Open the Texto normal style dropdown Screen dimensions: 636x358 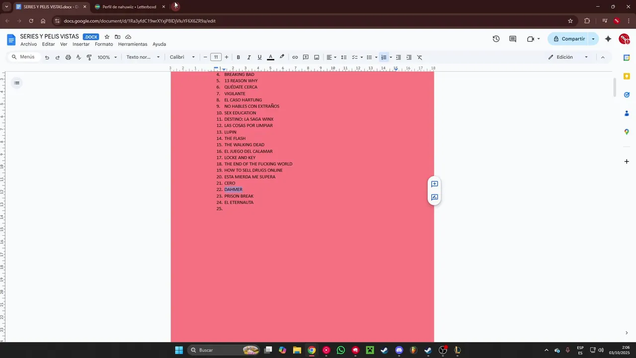point(143,57)
